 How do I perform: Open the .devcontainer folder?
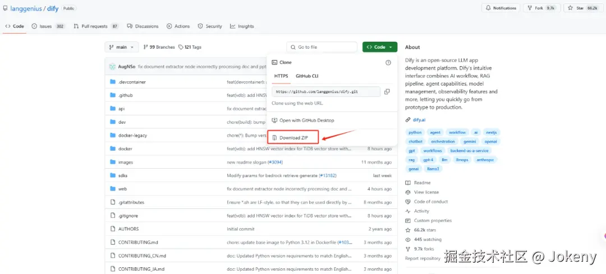(132, 82)
